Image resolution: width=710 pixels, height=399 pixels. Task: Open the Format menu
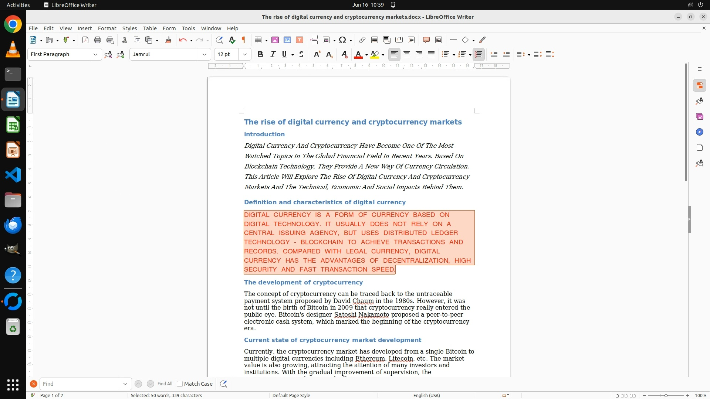[107, 28]
